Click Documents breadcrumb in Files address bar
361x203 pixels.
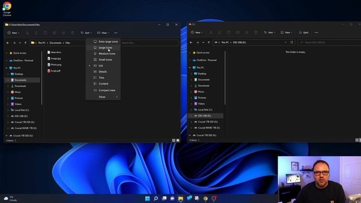(55, 43)
